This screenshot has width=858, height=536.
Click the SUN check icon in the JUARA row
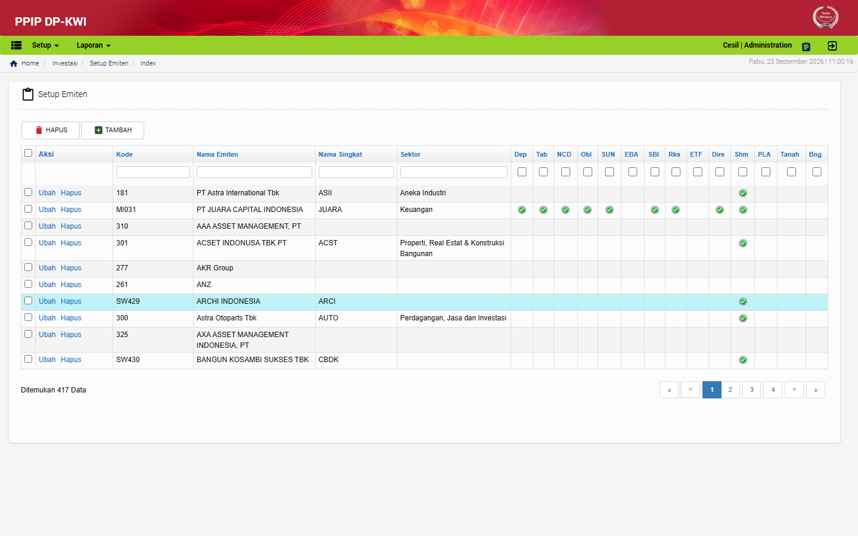pyautogui.click(x=610, y=210)
